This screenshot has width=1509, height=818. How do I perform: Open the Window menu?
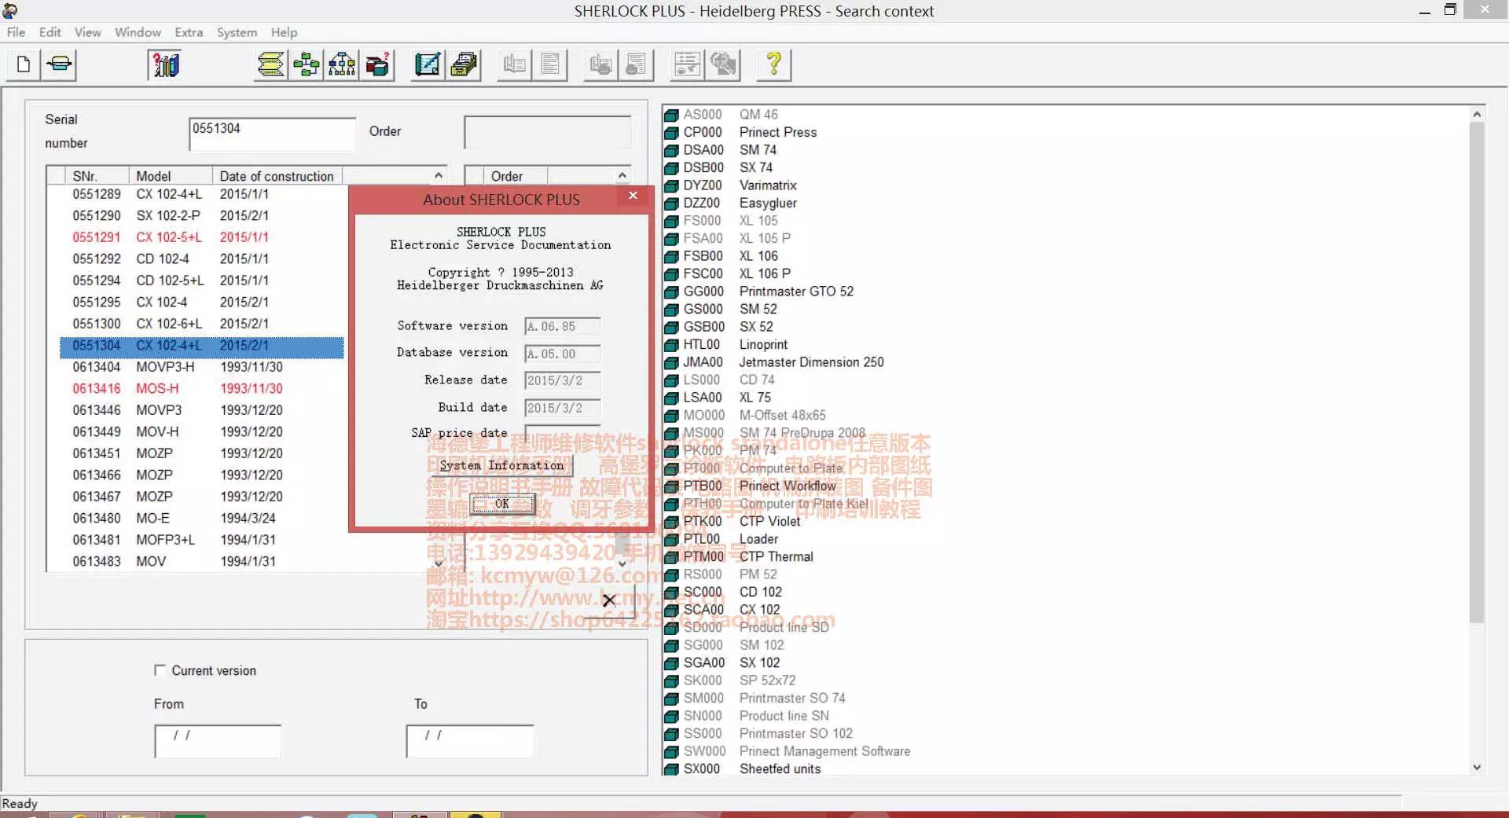click(138, 32)
